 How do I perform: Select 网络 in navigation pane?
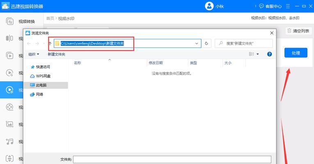coord(37,94)
